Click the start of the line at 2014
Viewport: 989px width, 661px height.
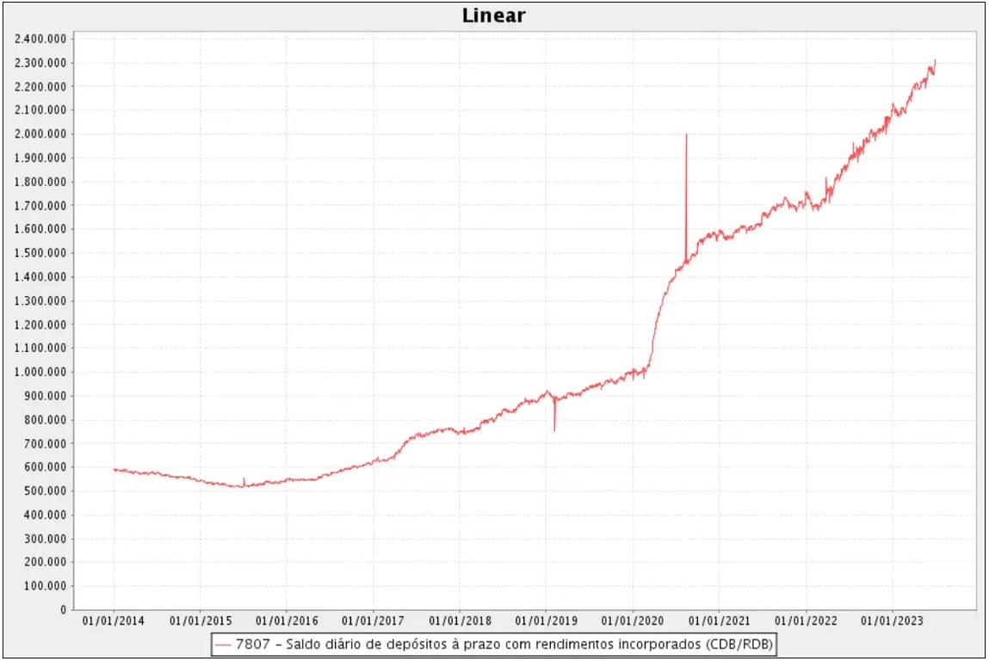pyautogui.click(x=114, y=469)
